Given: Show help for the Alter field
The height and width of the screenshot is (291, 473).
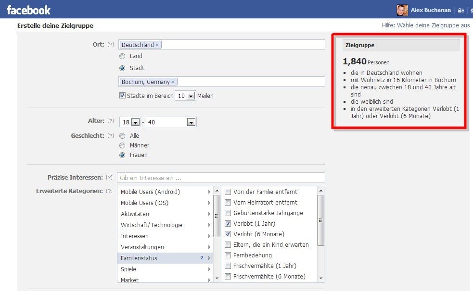Looking at the screenshot, I should pyautogui.click(x=111, y=121).
